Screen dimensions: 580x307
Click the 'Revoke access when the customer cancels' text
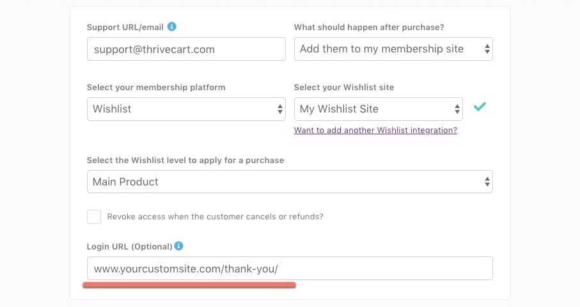pos(215,217)
